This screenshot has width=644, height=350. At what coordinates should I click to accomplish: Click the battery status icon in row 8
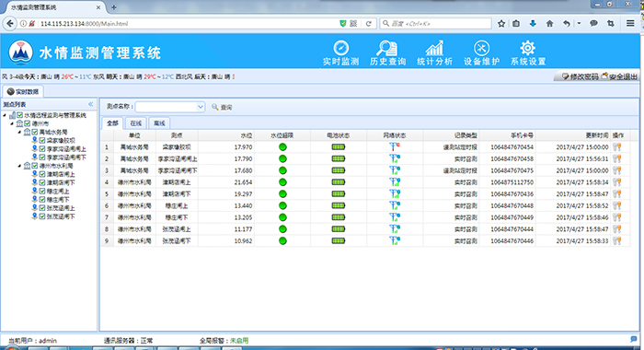[339, 229]
